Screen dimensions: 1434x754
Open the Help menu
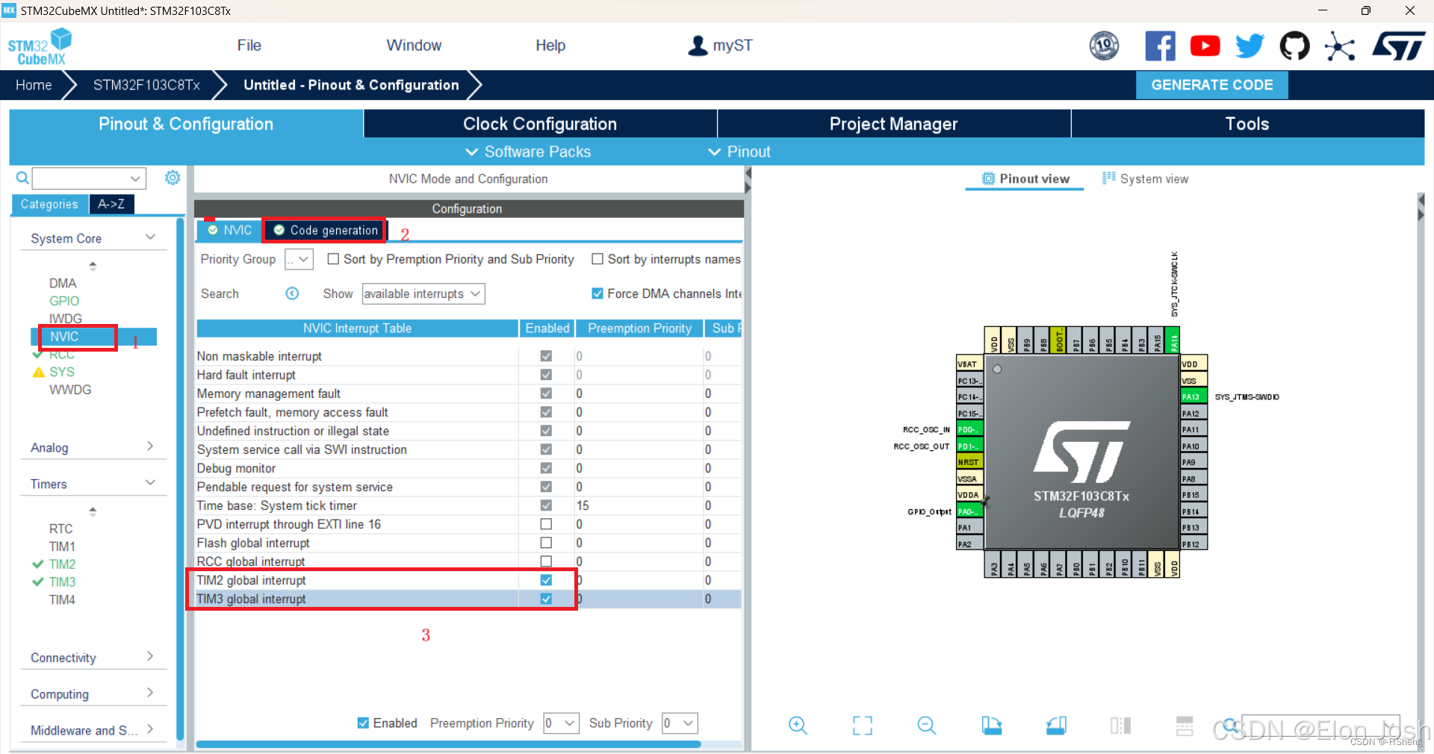pos(550,45)
